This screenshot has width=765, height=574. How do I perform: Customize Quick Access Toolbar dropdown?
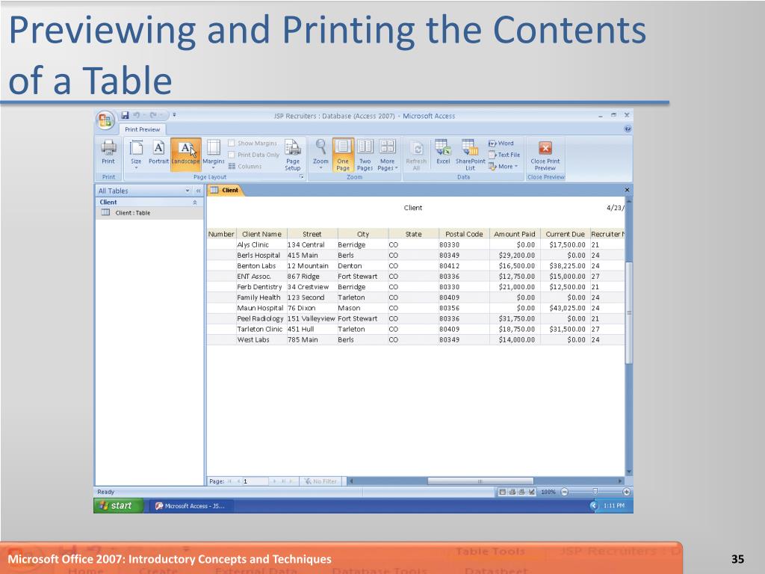(174, 115)
